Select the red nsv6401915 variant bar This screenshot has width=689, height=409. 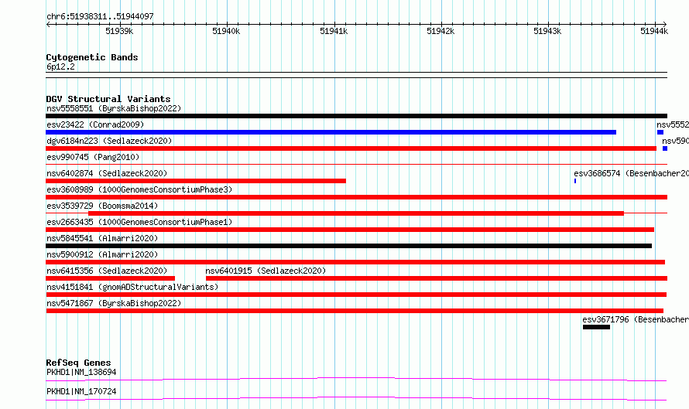click(437, 278)
